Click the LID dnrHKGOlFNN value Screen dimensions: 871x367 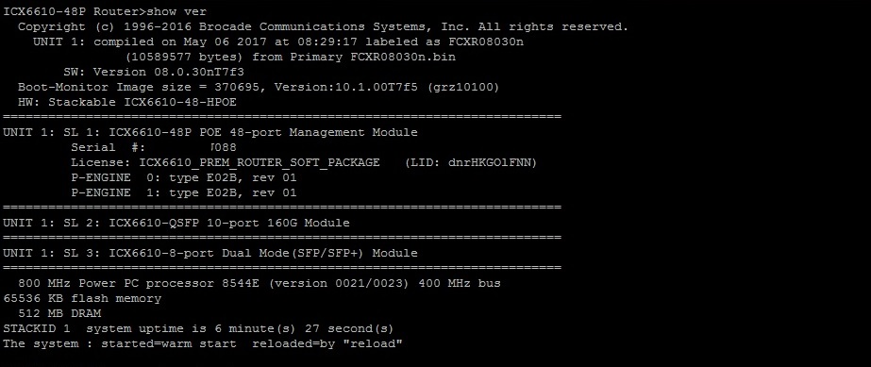tap(471, 162)
